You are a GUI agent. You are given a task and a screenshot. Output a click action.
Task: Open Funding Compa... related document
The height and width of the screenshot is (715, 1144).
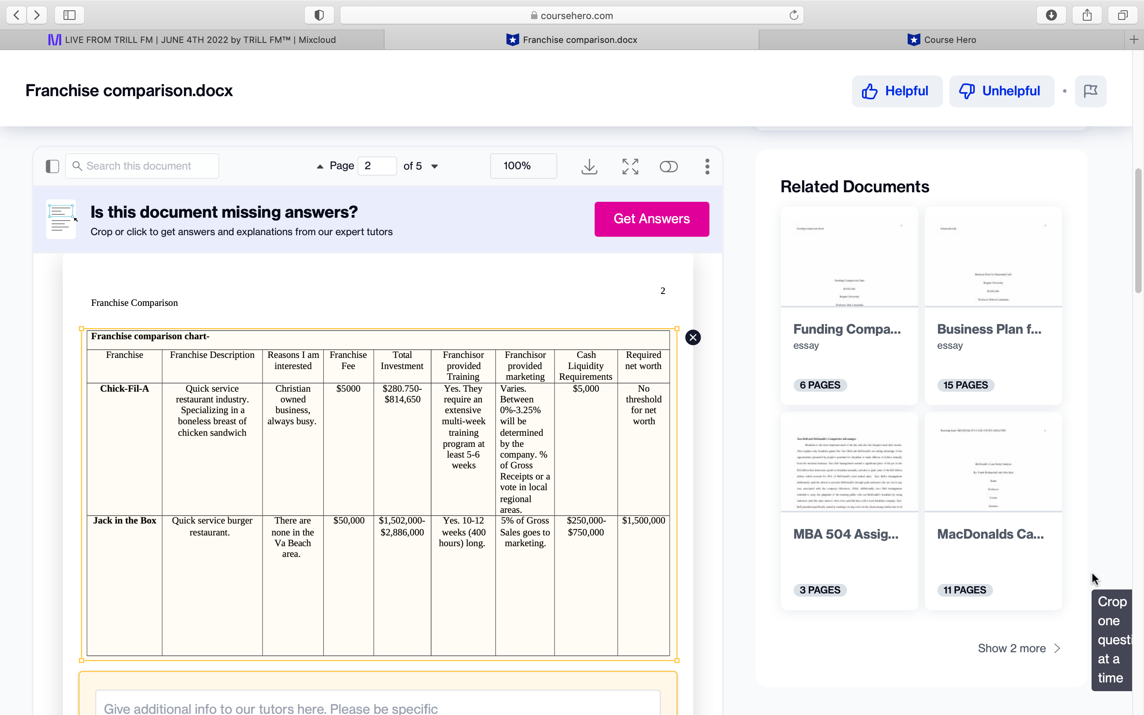846,329
